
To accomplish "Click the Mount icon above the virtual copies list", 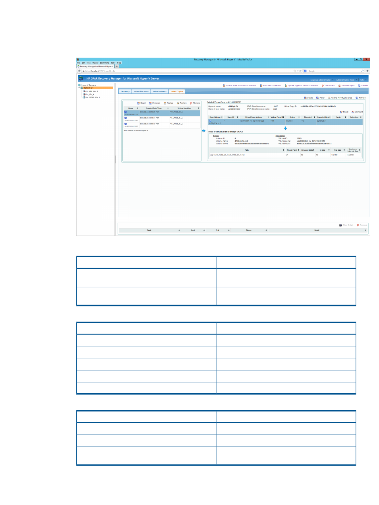I will 139,103.
